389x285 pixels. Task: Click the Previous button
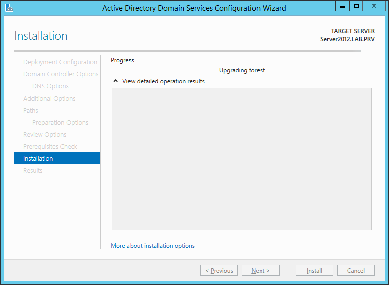point(219,270)
